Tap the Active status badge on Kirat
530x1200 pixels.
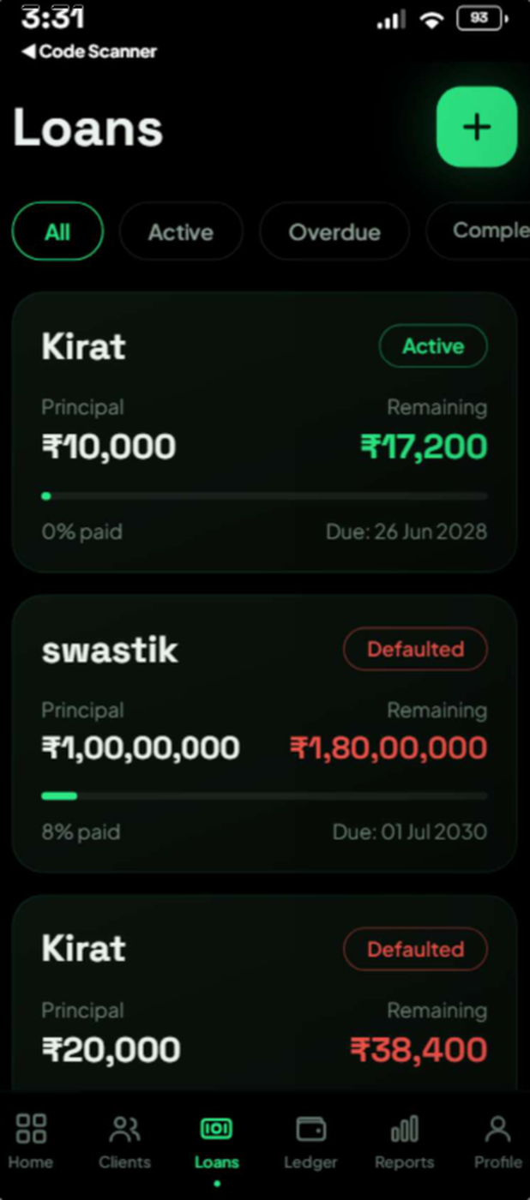click(433, 346)
